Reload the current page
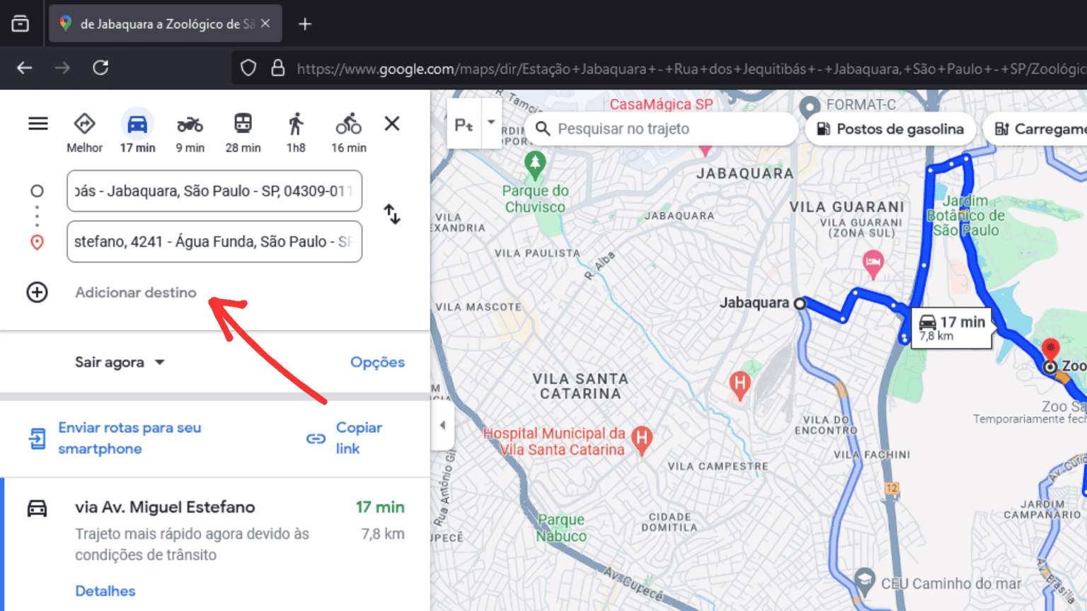 coord(100,68)
